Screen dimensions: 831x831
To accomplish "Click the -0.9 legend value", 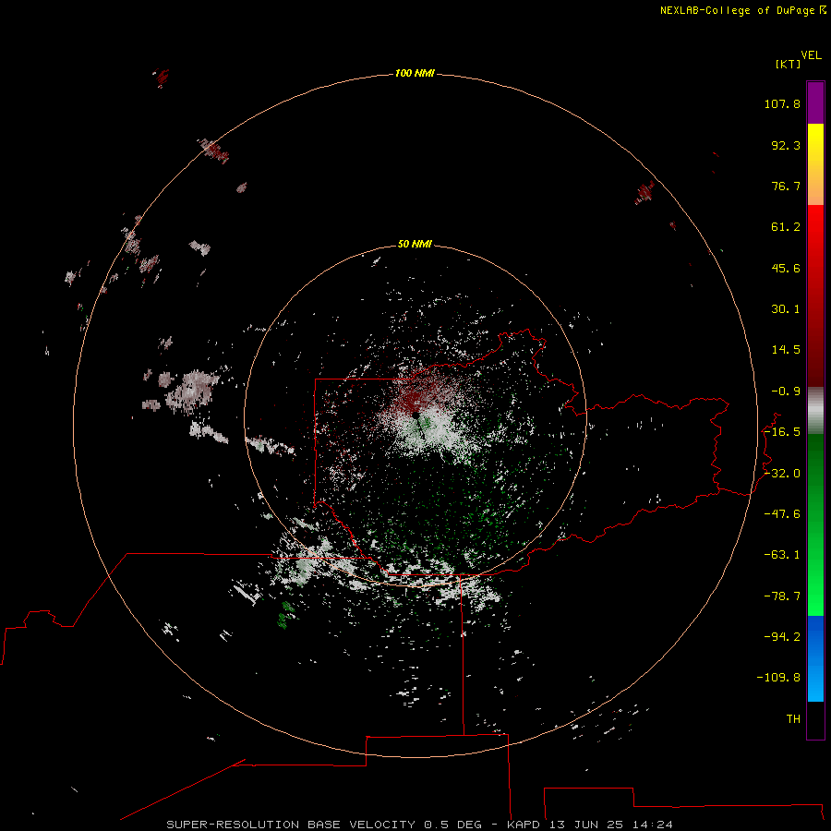I will click(x=786, y=391).
